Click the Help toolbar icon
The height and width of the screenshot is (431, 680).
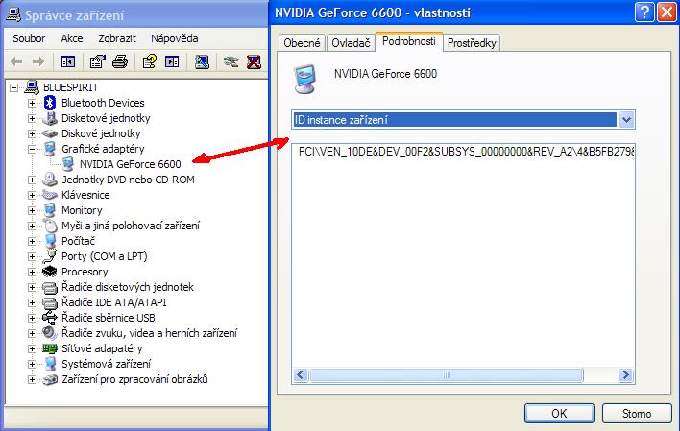coord(150,61)
